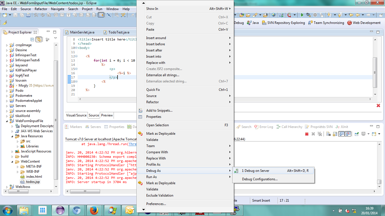Click the New wizard toolbar icon
The image size is (385, 216).
pyautogui.click(x=5, y=15)
